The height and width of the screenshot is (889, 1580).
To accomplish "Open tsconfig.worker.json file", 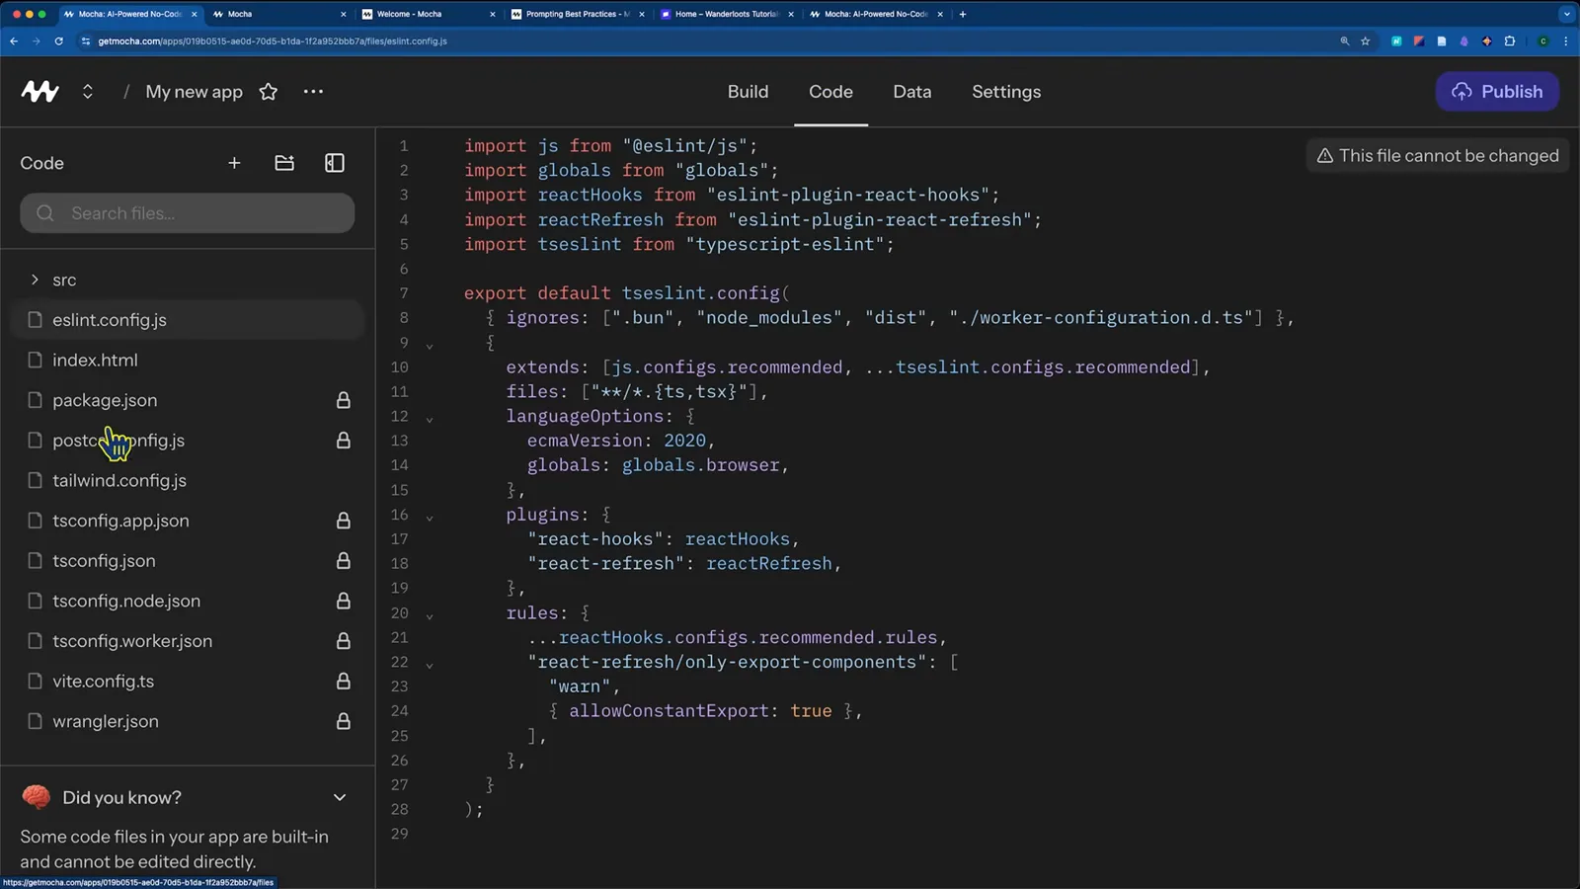I will [x=187, y=641].
